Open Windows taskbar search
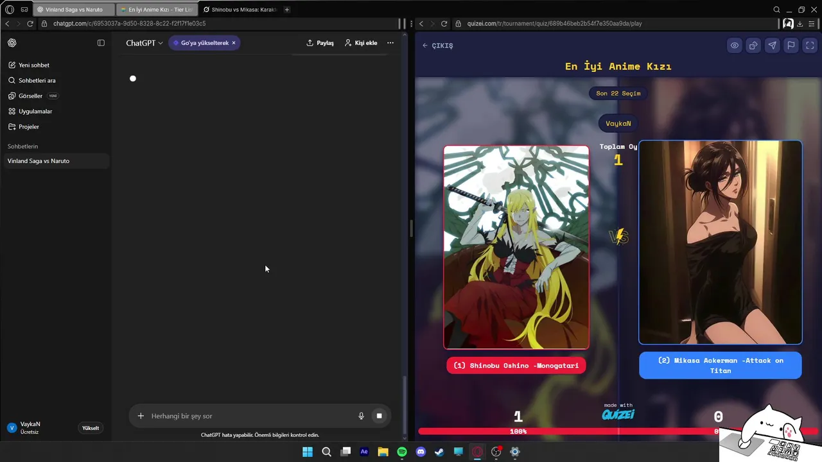The image size is (822, 462). (x=326, y=452)
